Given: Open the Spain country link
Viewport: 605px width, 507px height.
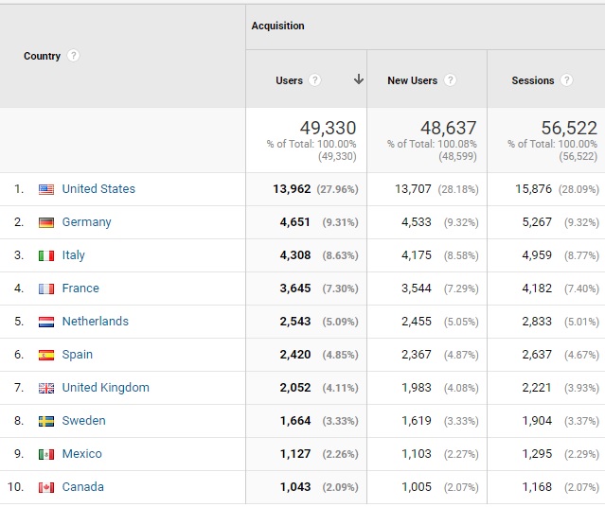Looking at the screenshot, I should coord(78,355).
